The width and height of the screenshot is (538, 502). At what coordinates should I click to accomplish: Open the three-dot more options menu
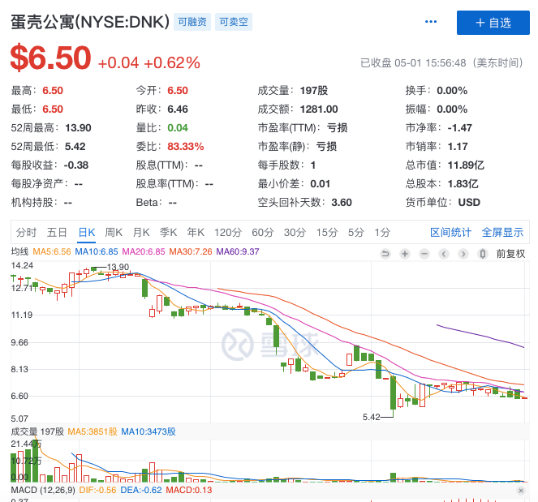[430, 22]
